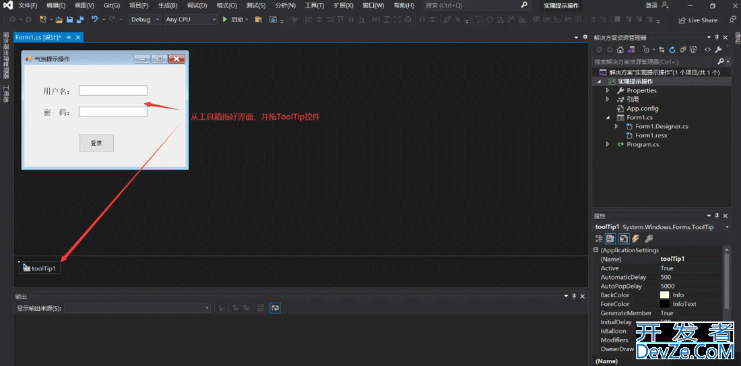Click the undo arrow icon

94,20
